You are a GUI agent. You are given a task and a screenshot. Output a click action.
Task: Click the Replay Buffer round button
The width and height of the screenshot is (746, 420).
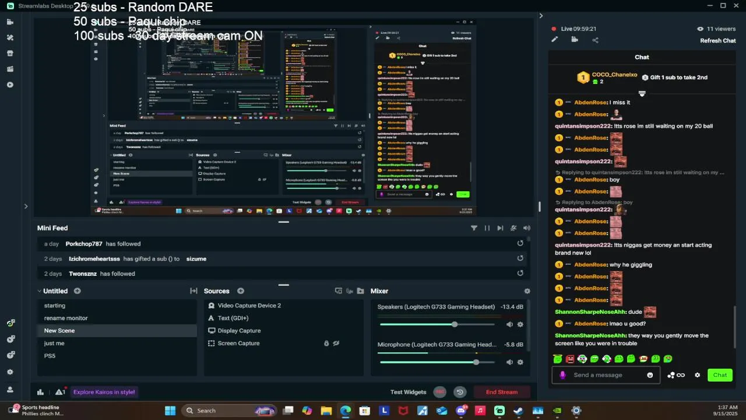click(x=460, y=392)
